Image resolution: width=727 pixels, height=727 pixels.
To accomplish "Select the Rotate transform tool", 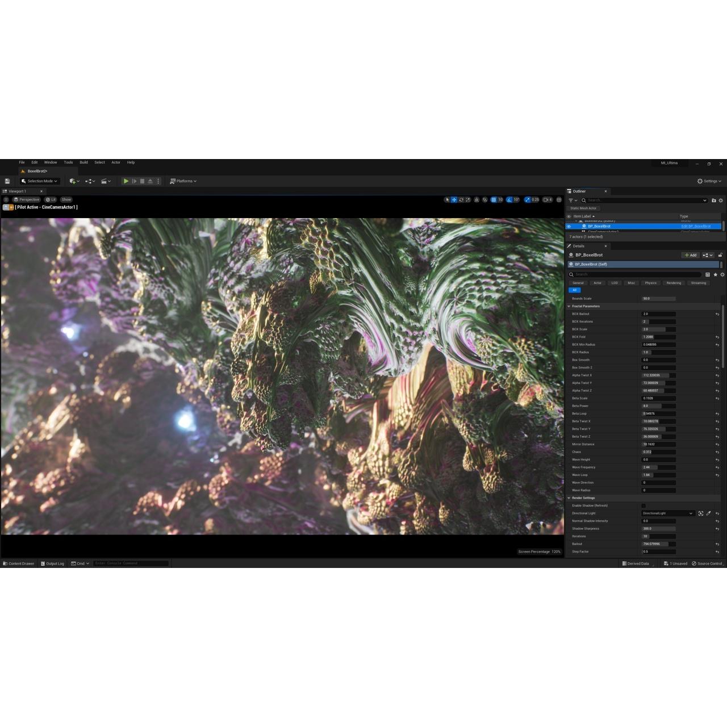I will click(461, 200).
